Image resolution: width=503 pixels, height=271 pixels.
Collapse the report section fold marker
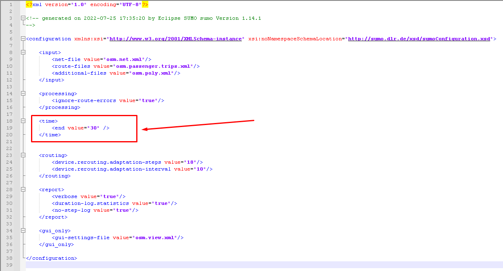coord(23,189)
